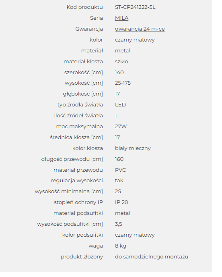Click the długość przewodu value 160
This screenshot has height=277, width=222.
click(119, 159)
